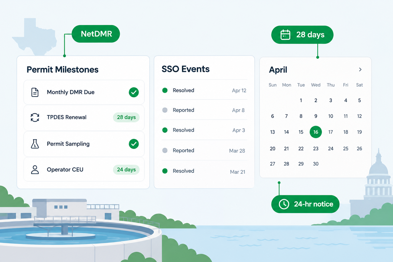The height and width of the screenshot is (262, 393).
Task: Click the green status dot for Resolved Apr 3
Action: pos(165,130)
